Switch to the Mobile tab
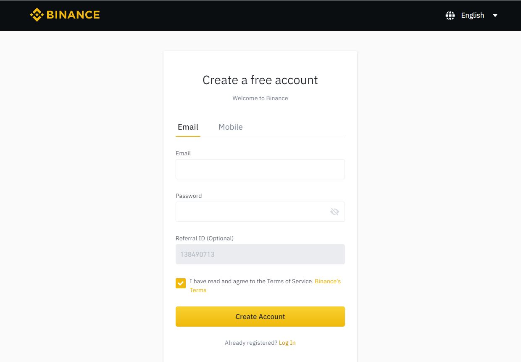The width and height of the screenshot is (521, 362). 231,127
